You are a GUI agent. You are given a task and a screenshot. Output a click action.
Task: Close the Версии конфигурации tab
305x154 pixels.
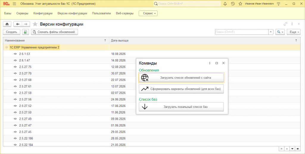299,24
